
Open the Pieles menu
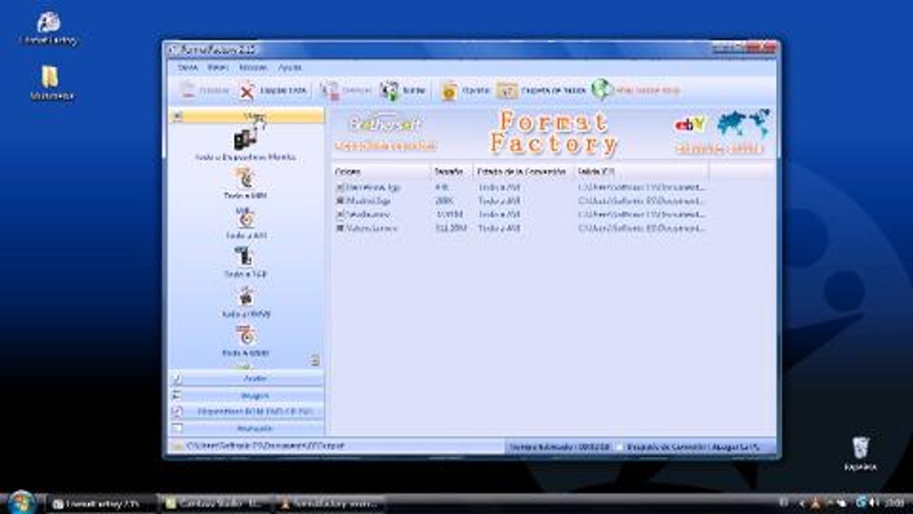218,68
